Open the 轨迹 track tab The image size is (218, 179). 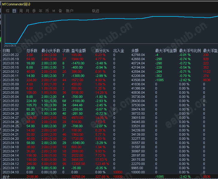[96, 11]
